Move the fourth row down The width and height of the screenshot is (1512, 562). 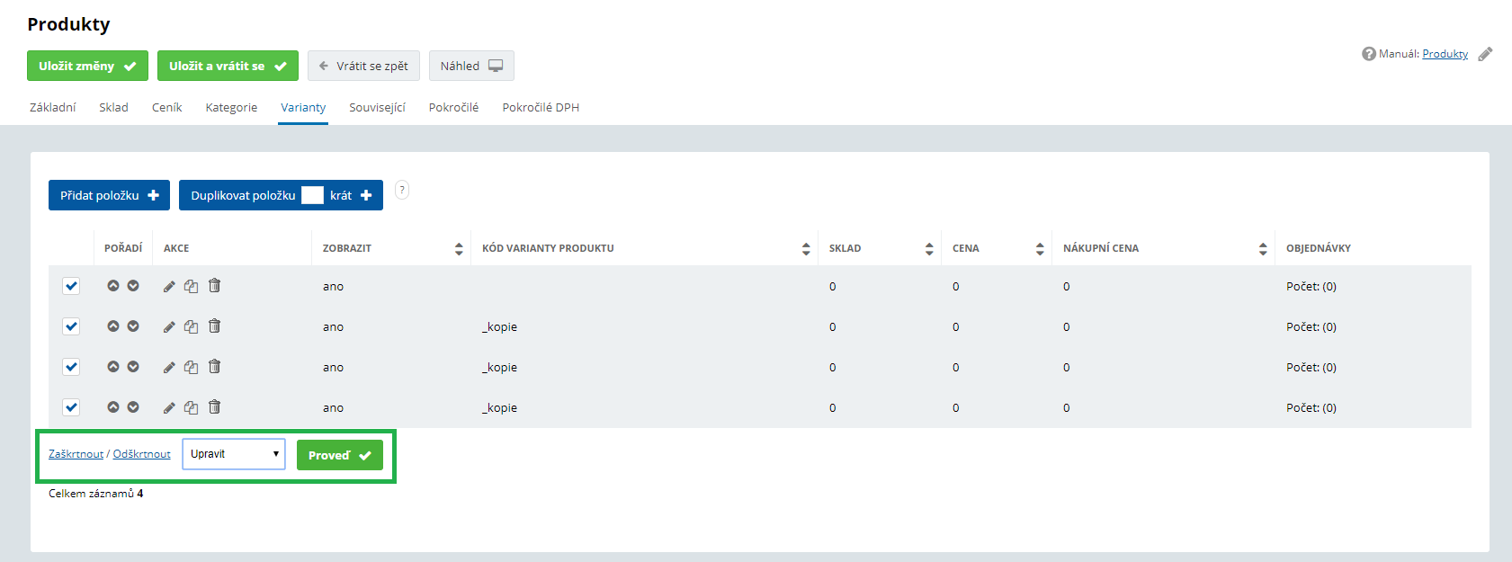tap(133, 407)
